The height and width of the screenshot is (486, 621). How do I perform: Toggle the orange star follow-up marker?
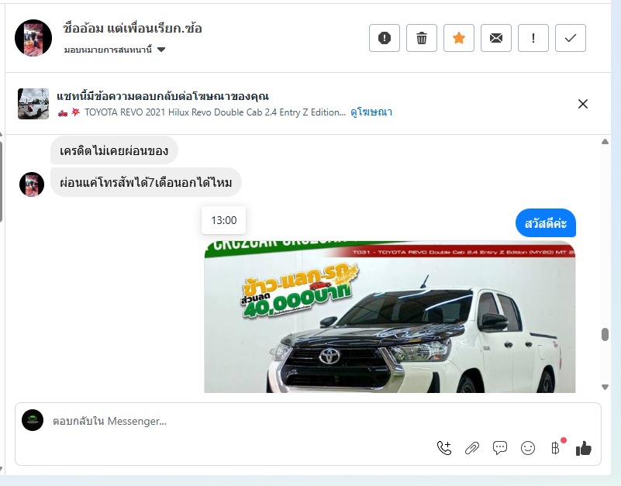click(x=459, y=38)
